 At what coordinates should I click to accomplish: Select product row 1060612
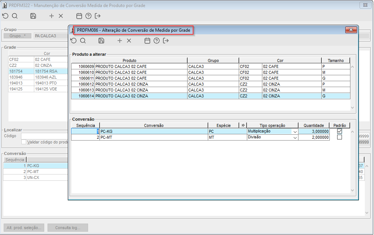coord(211,84)
